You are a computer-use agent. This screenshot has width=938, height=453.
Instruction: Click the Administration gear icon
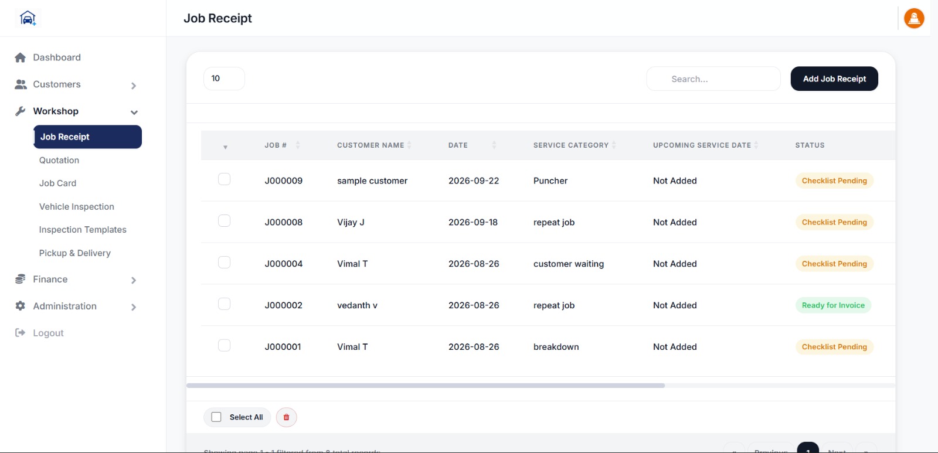point(21,306)
